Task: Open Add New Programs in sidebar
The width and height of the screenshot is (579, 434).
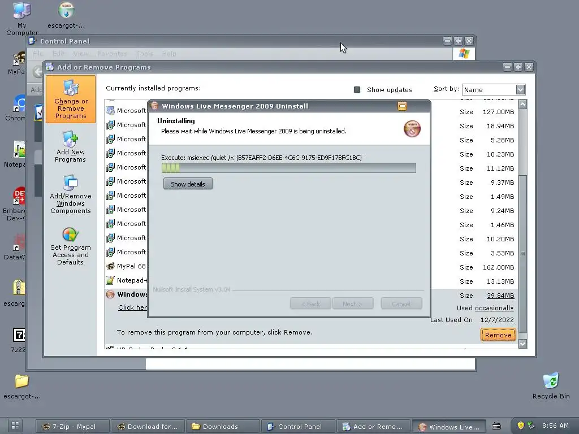Action: tap(70, 146)
